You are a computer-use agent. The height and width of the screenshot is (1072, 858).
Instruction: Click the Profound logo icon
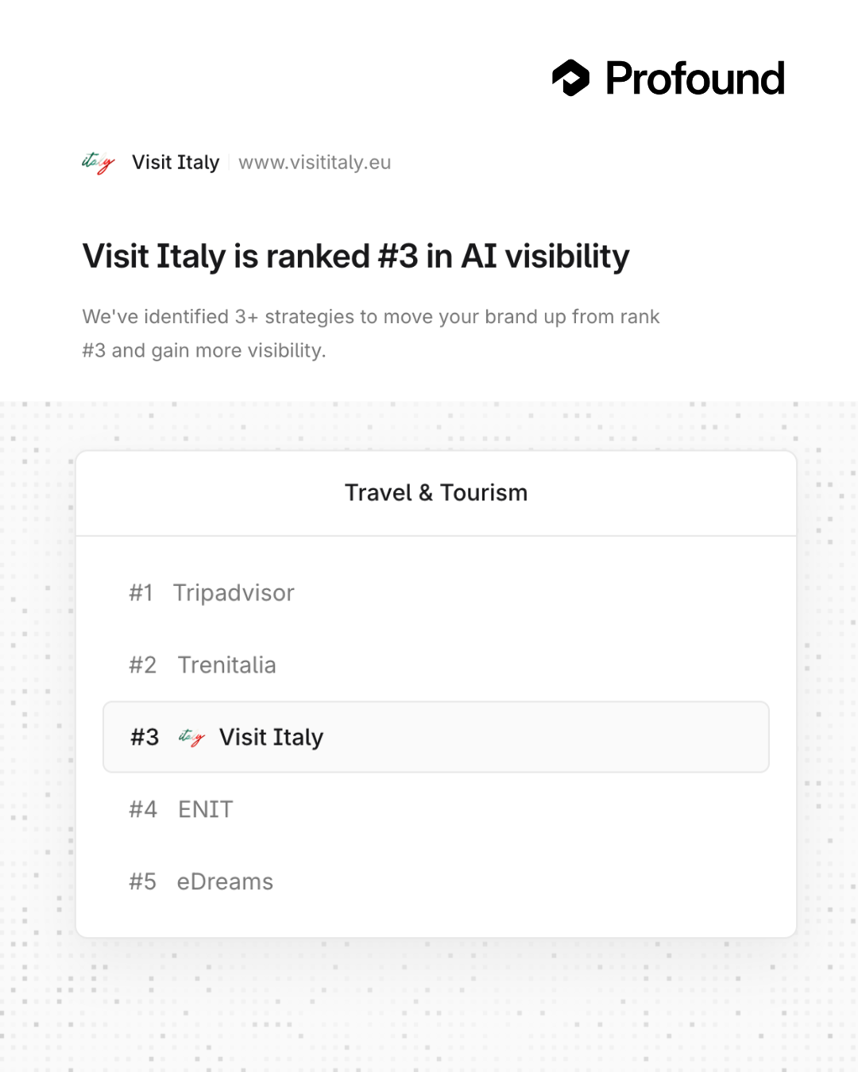[x=570, y=78]
